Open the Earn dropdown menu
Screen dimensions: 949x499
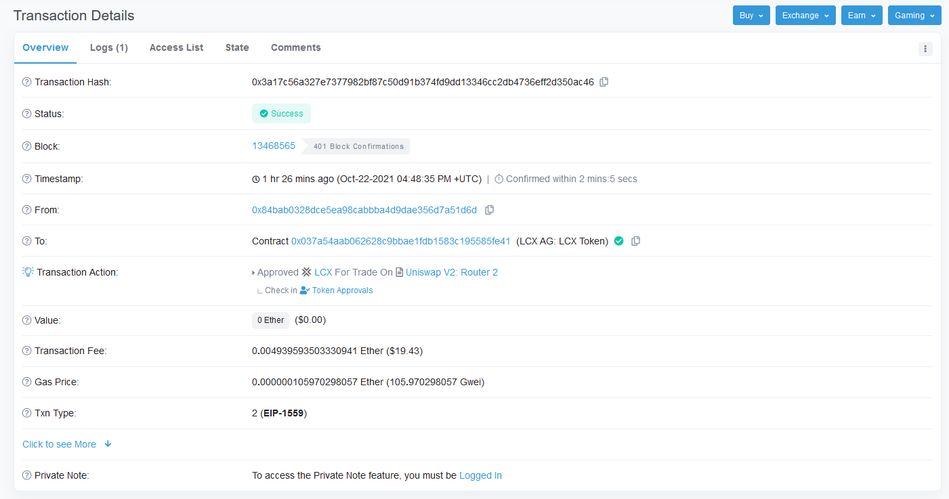coord(862,16)
